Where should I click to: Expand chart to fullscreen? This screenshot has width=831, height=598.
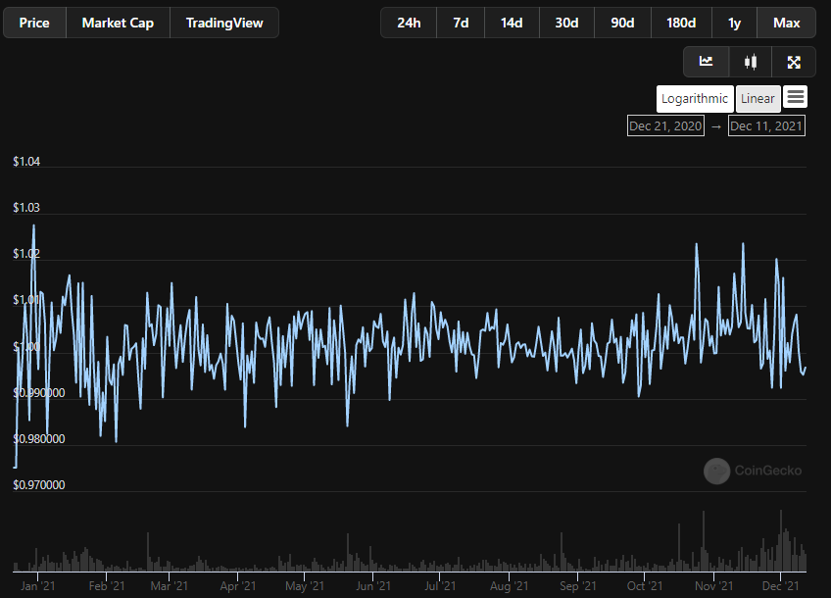click(x=794, y=62)
